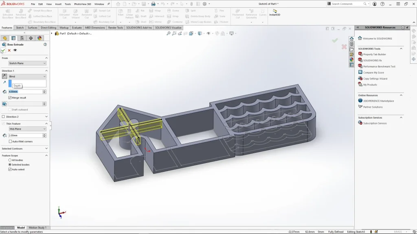Click the 4.00mm depth input field
This screenshot has width=417, height=234.
pos(25,92)
